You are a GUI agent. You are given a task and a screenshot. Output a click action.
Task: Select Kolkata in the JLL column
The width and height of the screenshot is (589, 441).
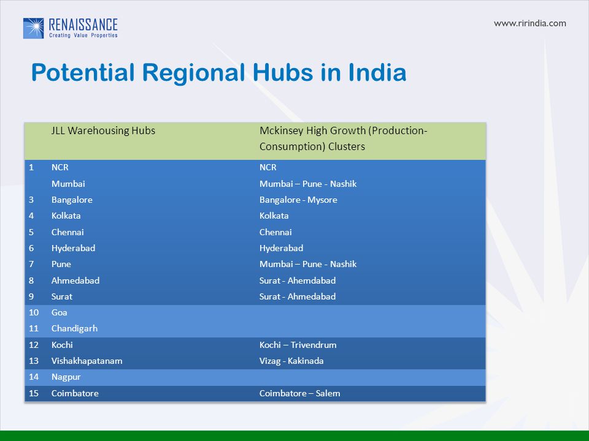click(66, 216)
